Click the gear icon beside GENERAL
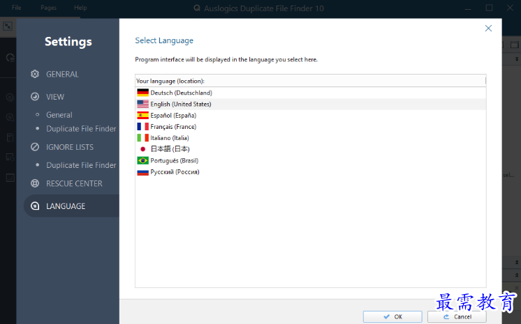521x324 pixels. click(x=35, y=74)
